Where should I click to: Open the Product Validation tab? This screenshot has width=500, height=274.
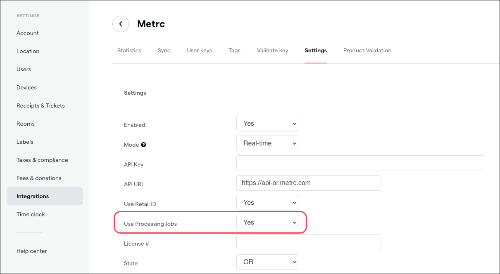click(367, 50)
